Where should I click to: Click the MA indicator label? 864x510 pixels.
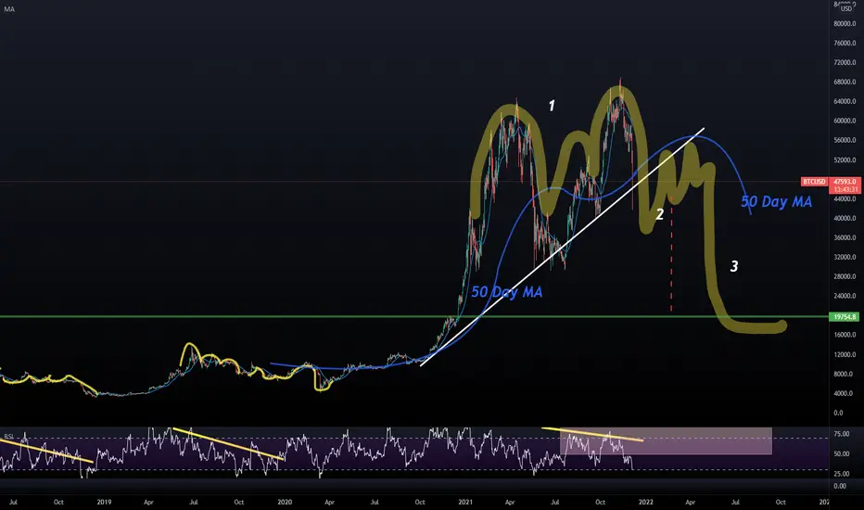[x=9, y=9]
